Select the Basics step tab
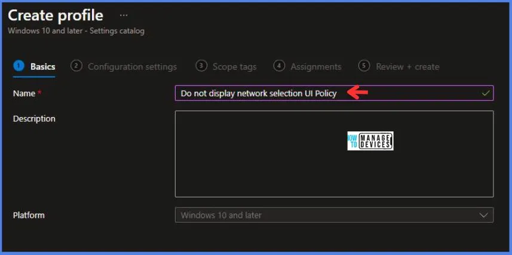Screen dimensions: 512x255 coord(34,67)
